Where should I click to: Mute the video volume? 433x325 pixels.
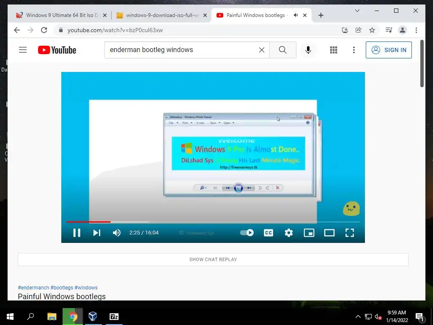pyautogui.click(x=117, y=233)
